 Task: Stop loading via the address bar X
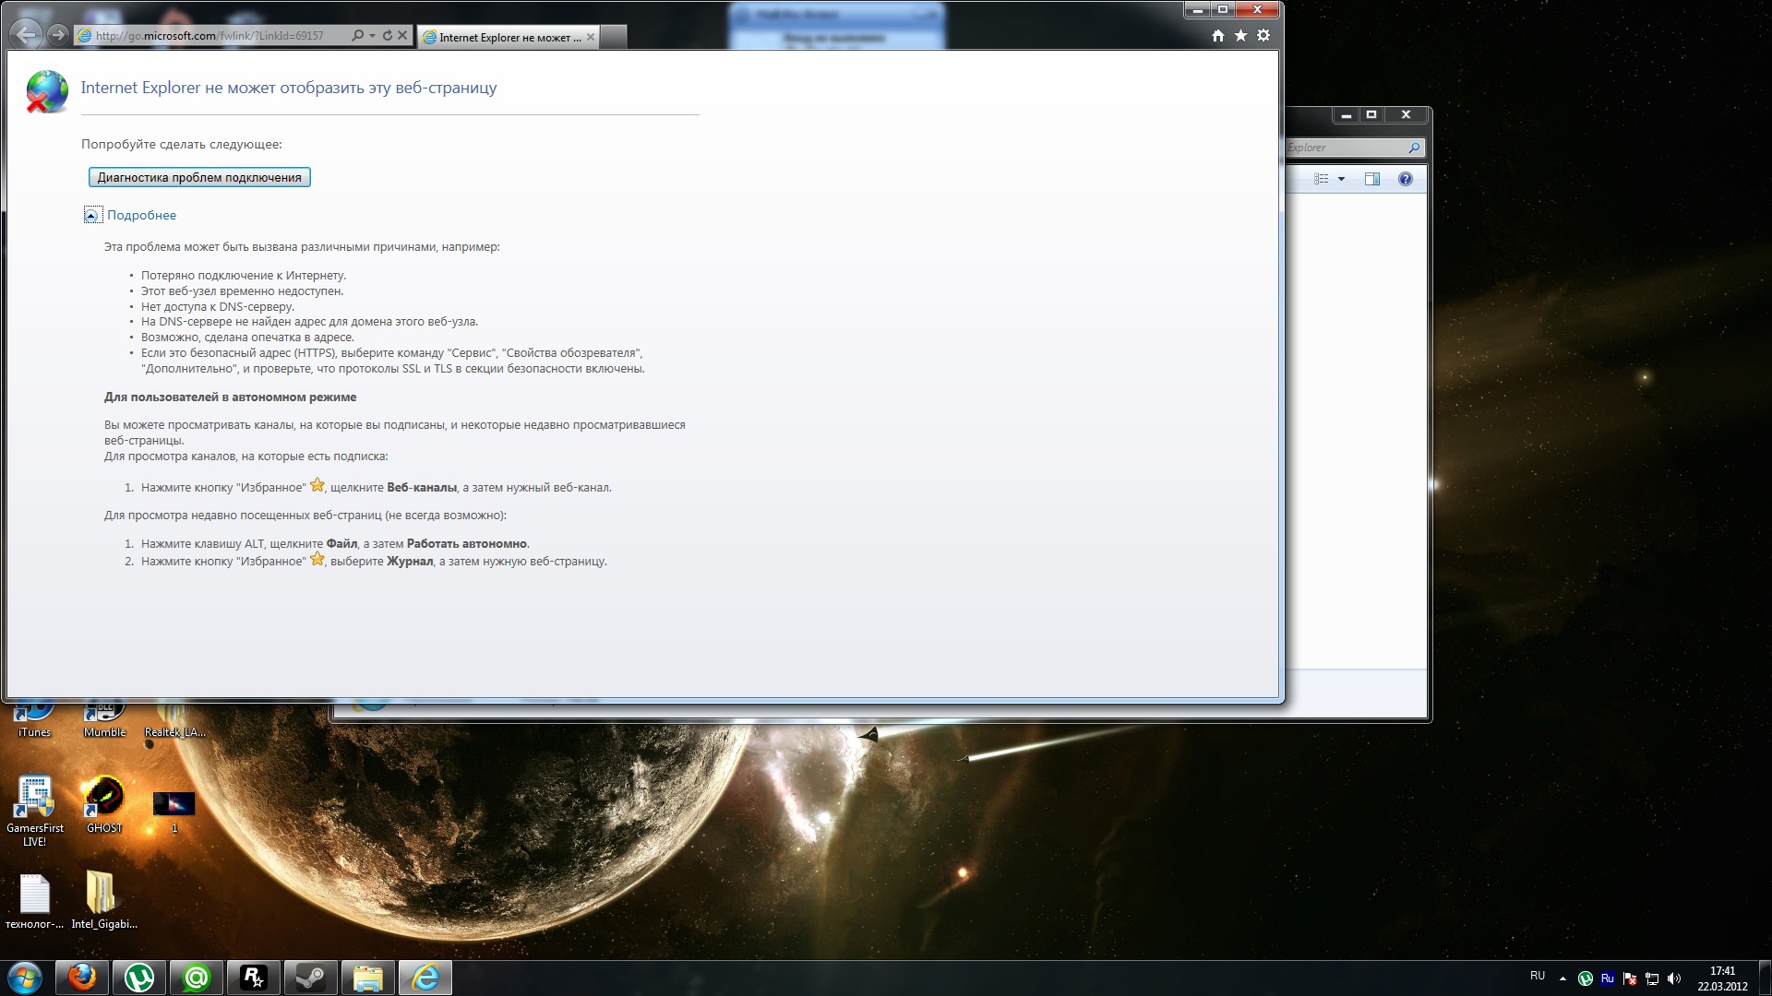point(402,36)
